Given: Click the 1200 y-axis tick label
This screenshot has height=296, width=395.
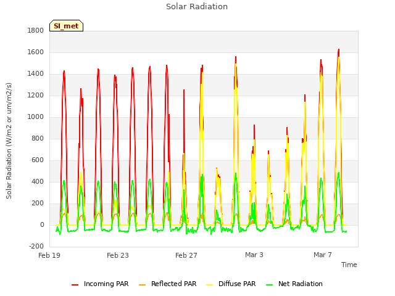Looking at the screenshot, I should point(36,96).
